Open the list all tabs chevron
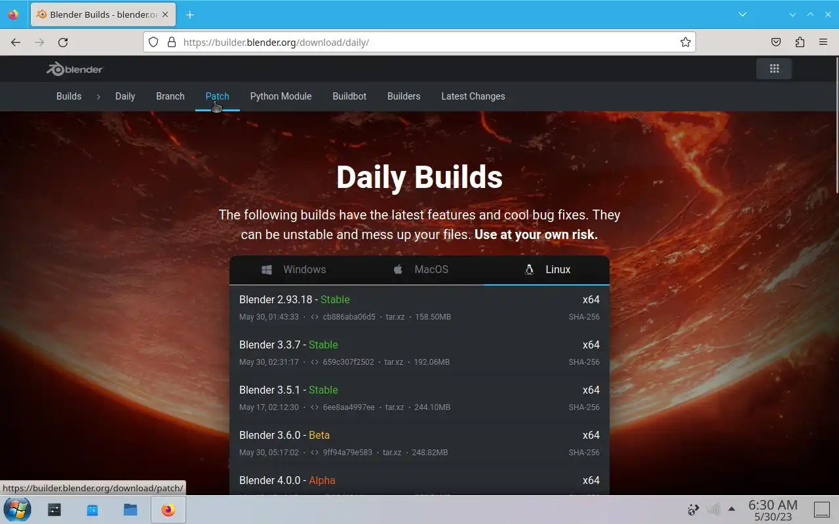 click(742, 14)
